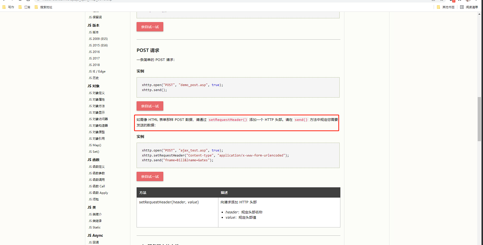483x245 pixels.
Task: Navigate to JS 对象属性
Action: click(97, 100)
